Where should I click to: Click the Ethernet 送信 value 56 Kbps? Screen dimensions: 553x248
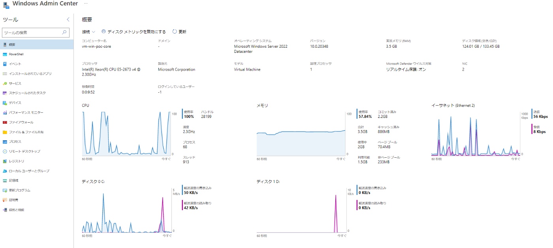(x=540, y=117)
